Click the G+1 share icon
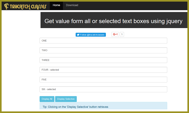This screenshot has height=113, width=189. 115,34
